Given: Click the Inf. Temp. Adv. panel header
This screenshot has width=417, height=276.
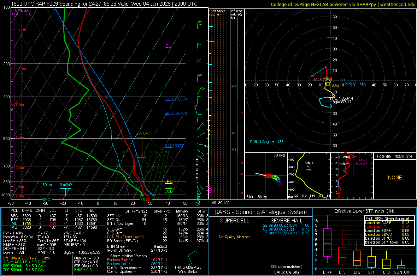Looking at the screenshot, I should pos(237,14).
